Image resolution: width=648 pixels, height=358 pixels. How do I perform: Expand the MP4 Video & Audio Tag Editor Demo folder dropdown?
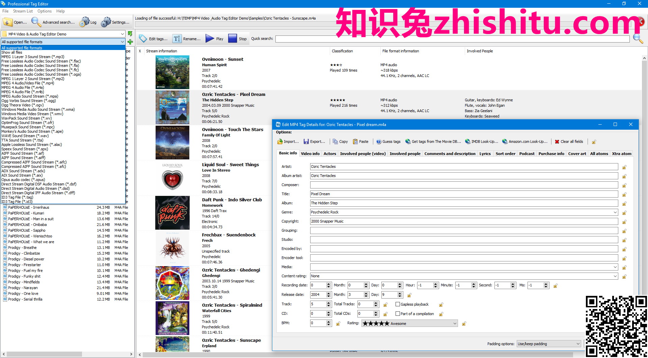coord(123,34)
